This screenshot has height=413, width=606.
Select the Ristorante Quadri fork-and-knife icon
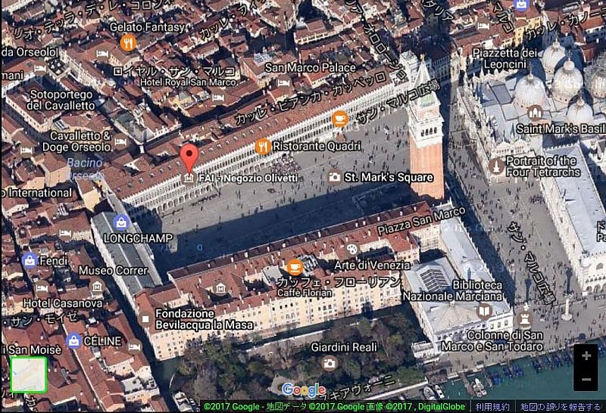point(263,147)
